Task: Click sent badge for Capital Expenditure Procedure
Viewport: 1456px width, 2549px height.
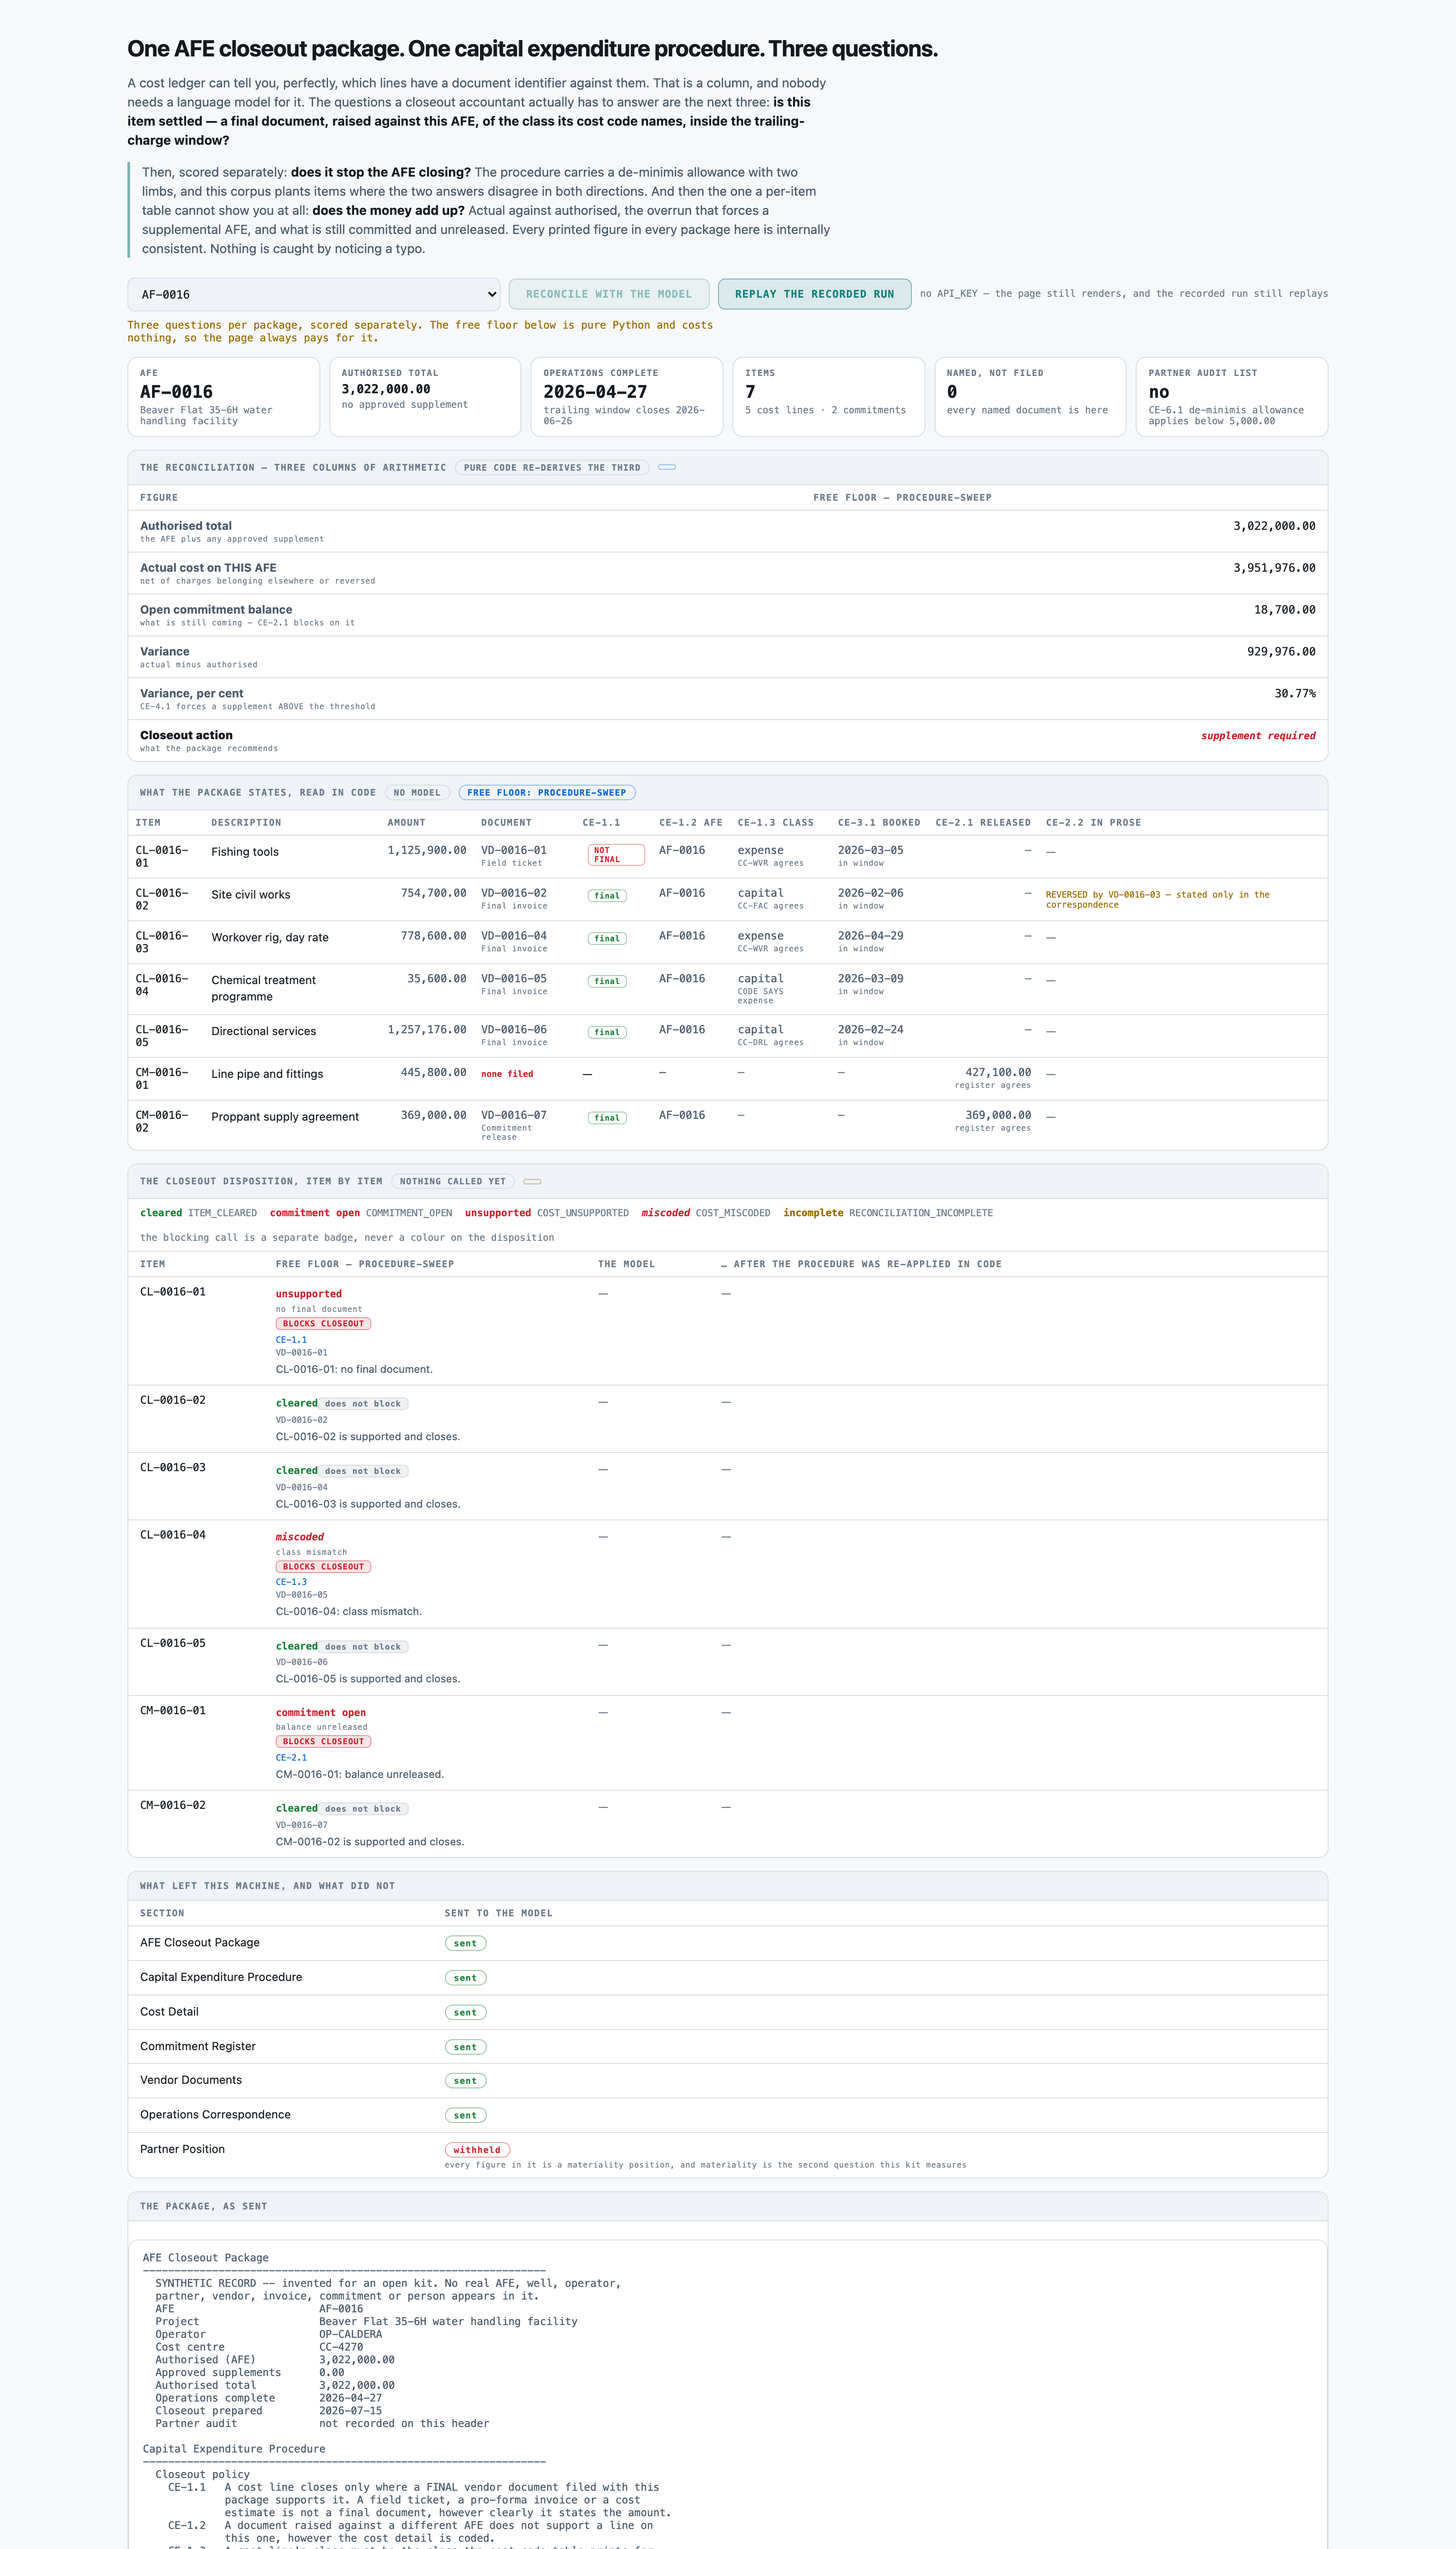Action: [x=466, y=1978]
